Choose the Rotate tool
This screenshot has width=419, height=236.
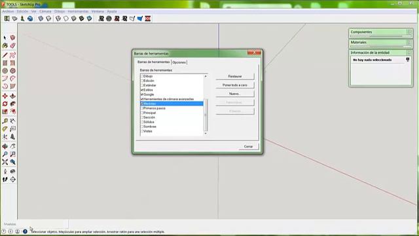pyautogui.click(x=5, y=104)
